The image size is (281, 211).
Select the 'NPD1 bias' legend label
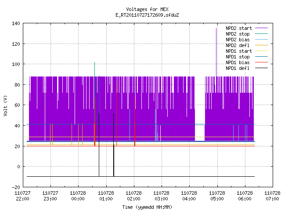tap(238, 62)
